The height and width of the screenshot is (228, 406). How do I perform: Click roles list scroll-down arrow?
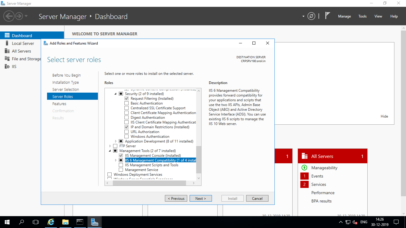[x=199, y=178]
